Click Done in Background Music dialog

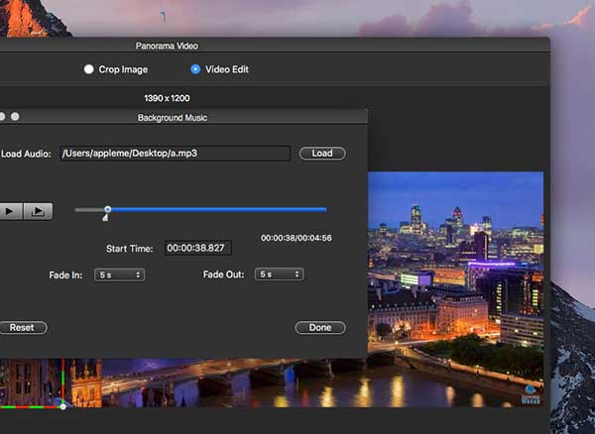[320, 328]
